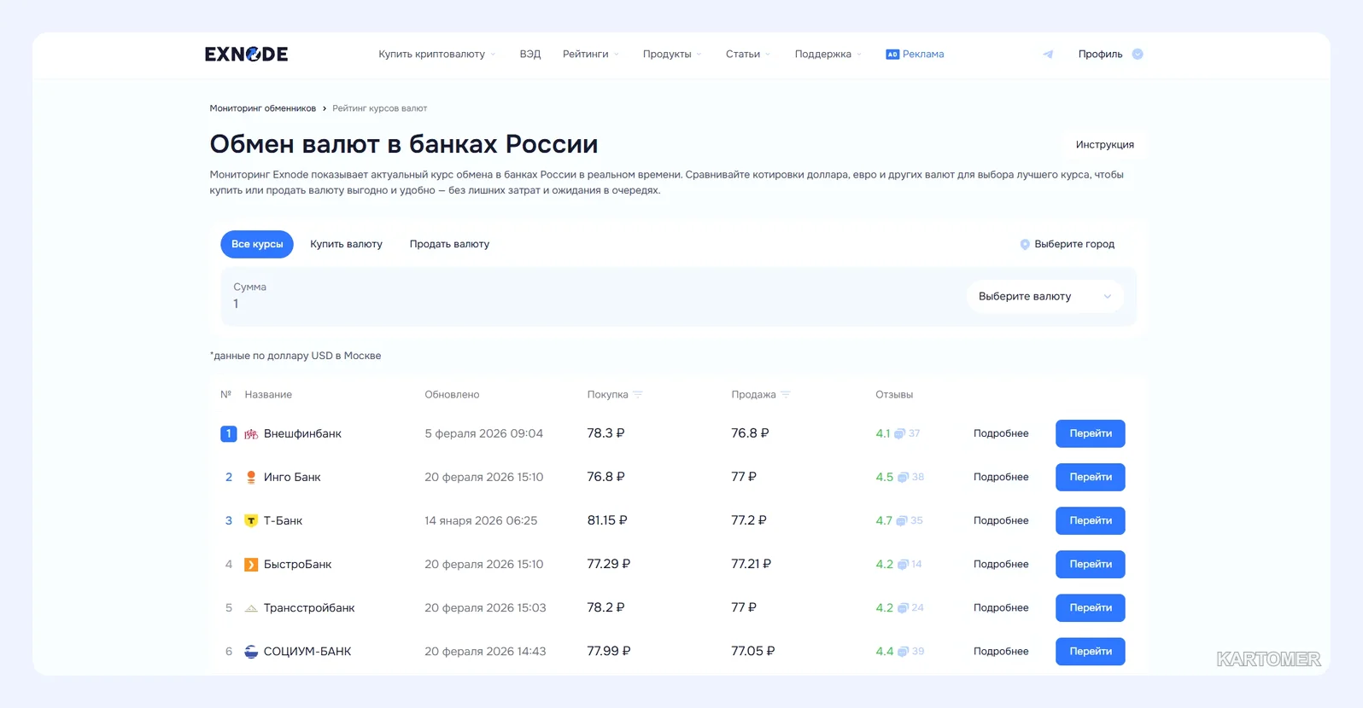1363x708 pixels.
Task: Click Перейти for Т-Банк
Action: point(1091,520)
